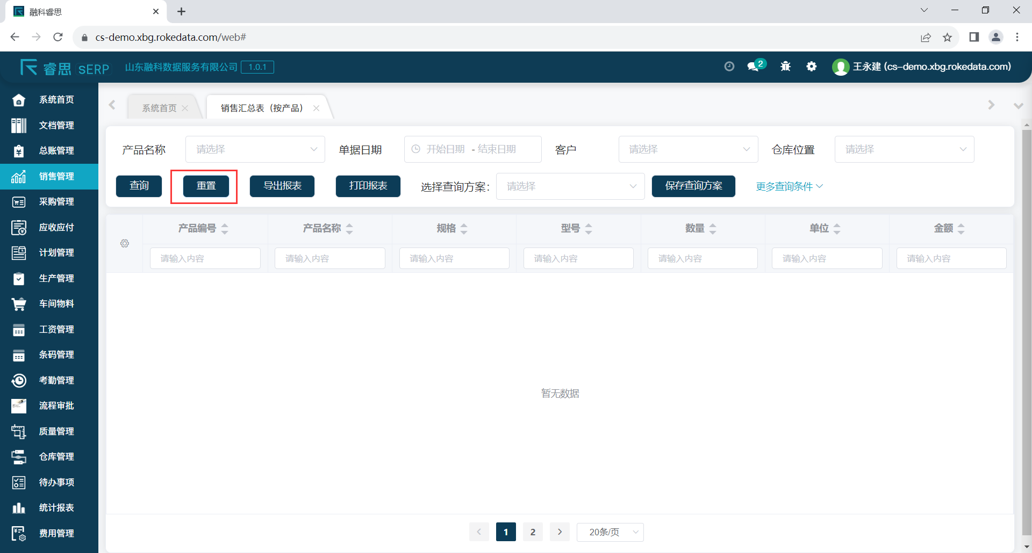Screen dimensions: 1032x553
Task: Change the 20条/页 page size selector
Action: coord(610,532)
